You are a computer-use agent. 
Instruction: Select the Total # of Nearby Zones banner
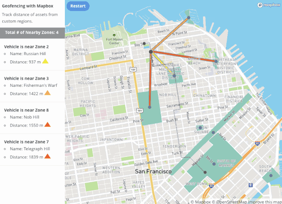click(32, 33)
